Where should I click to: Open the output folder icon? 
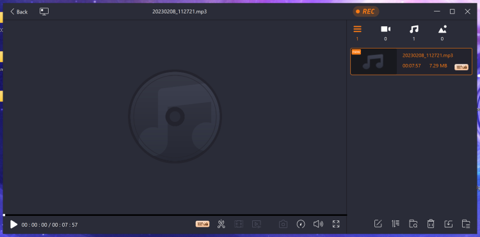coord(466,224)
